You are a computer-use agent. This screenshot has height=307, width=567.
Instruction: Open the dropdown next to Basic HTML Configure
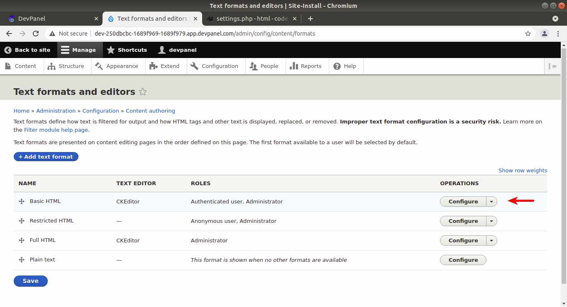(491, 201)
